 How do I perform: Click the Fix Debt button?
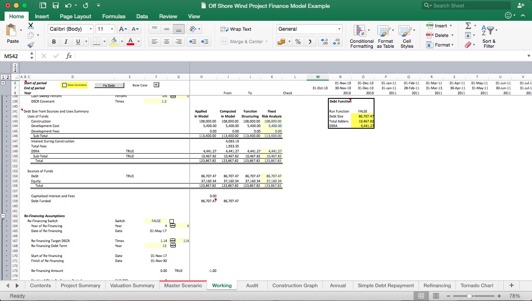[x=109, y=85]
